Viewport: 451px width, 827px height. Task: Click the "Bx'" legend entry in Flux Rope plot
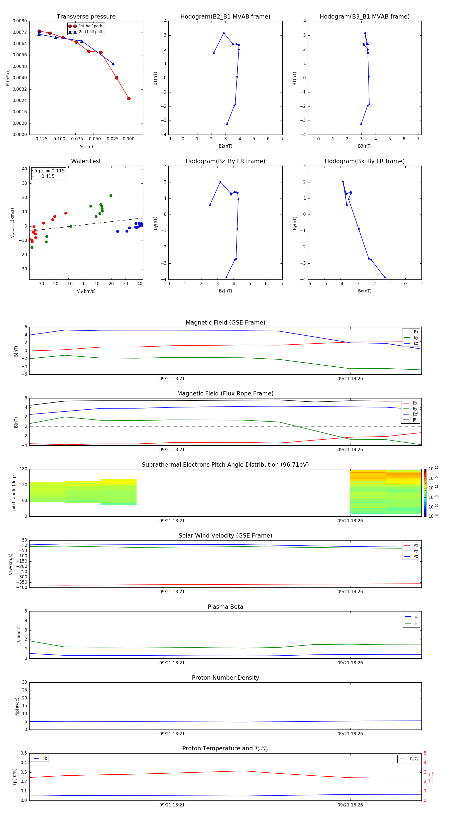[x=411, y=403]
